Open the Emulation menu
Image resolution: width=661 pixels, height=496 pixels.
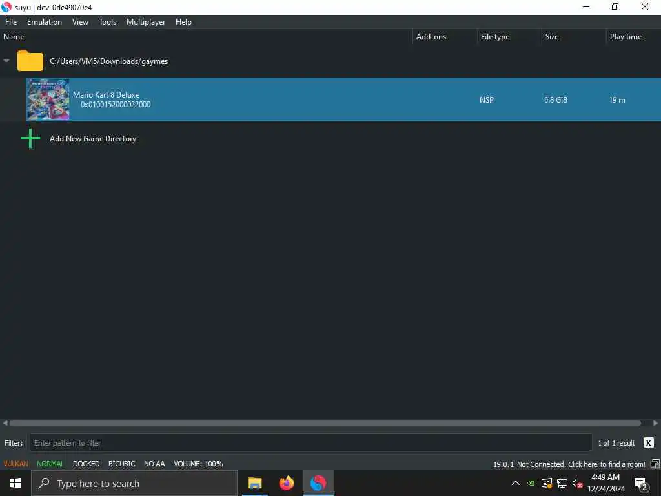45,22
